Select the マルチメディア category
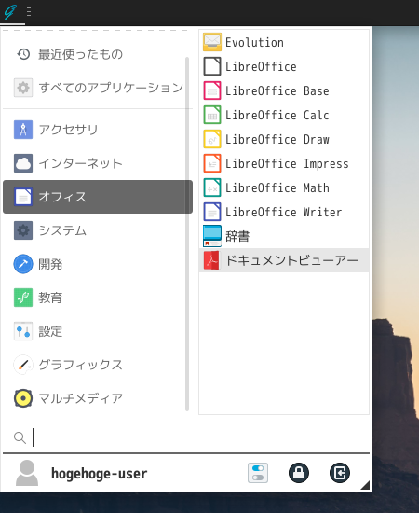This screenshot has height=513, width=419. pyautogui.click(x=98, y=398)
